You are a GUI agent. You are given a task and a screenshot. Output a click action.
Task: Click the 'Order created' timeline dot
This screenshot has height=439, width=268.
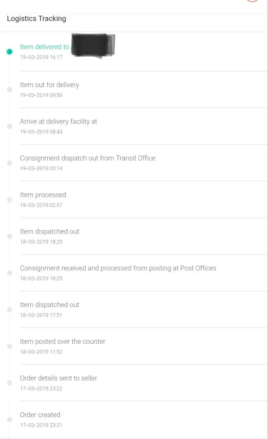10,420
